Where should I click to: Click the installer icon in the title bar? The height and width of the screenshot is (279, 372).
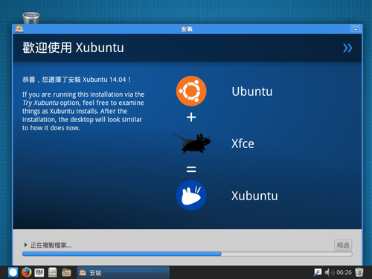(x=19, y=29)
